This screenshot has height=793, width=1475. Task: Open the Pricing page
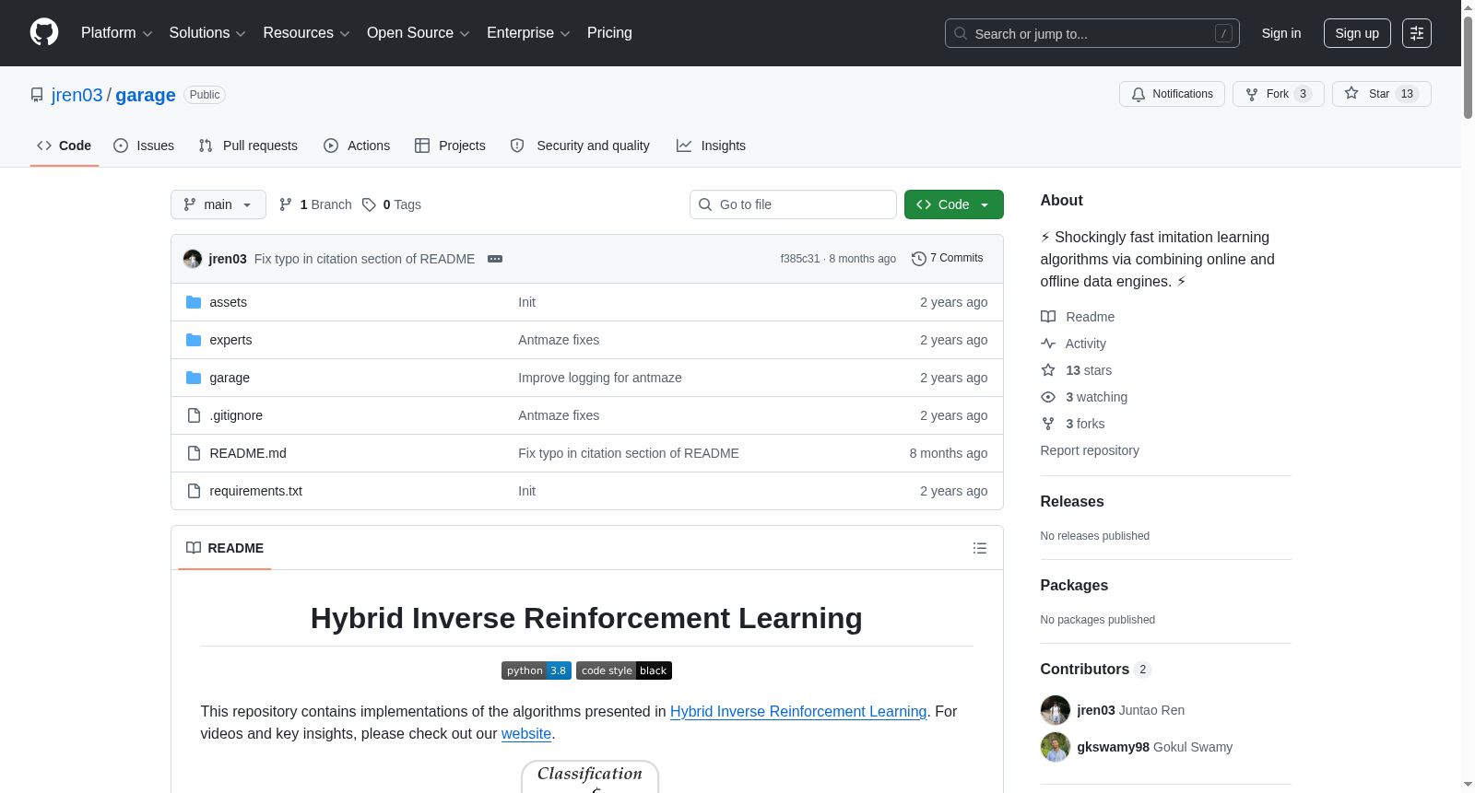click(x=609, y=33)
